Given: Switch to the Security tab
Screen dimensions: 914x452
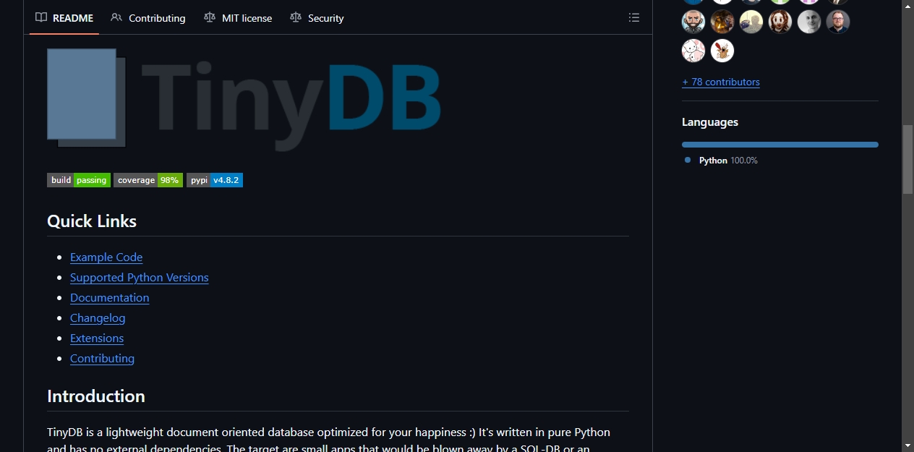Looking at the screenshot, I should pos(317,18).
